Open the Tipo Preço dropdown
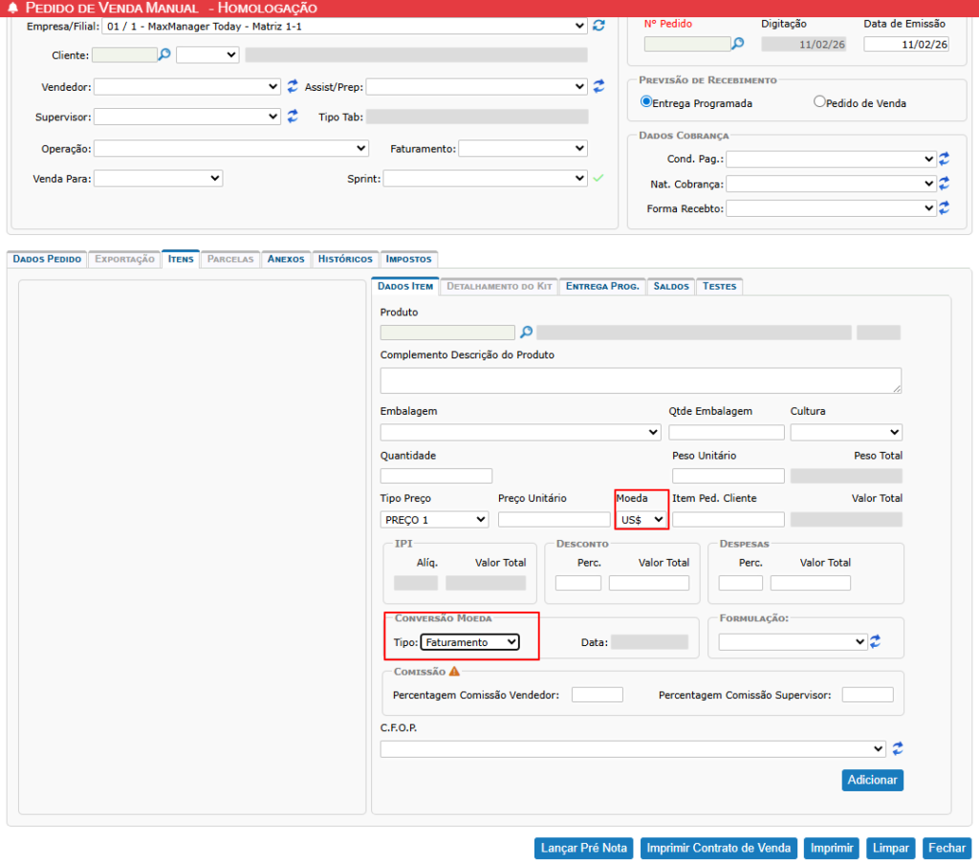 point(435,519)
